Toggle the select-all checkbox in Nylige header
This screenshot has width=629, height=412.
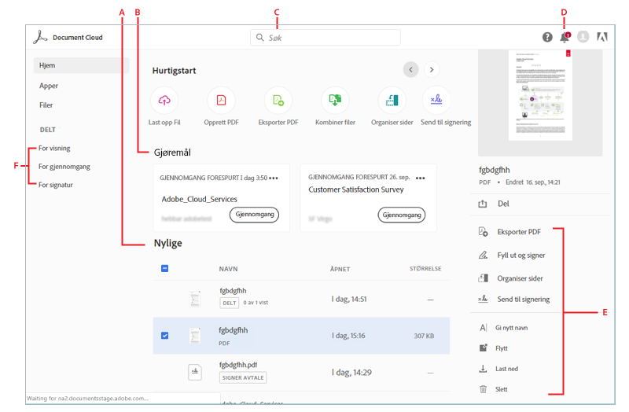coord(164,269)
